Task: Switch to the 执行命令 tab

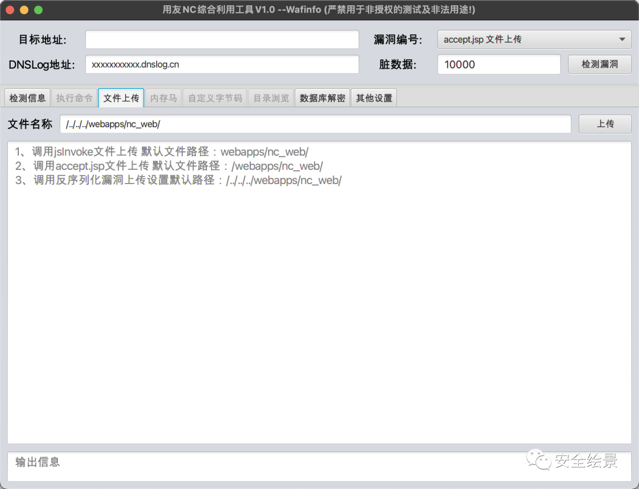Action: point(74,98)
